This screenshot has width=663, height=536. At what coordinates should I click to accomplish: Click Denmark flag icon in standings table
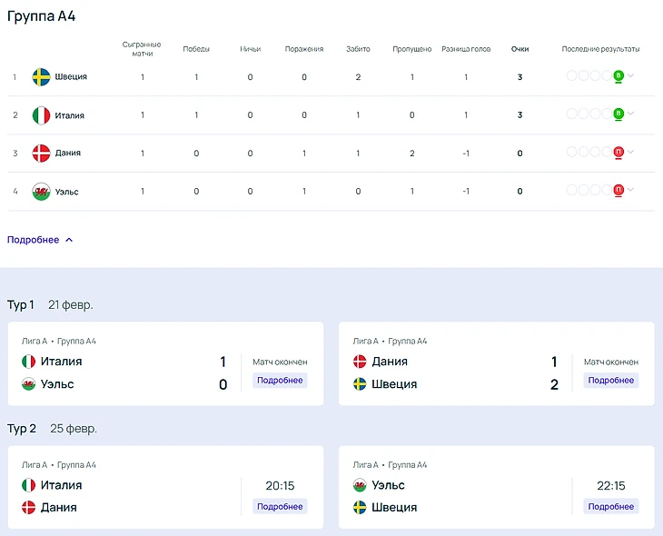click(41, 154)
